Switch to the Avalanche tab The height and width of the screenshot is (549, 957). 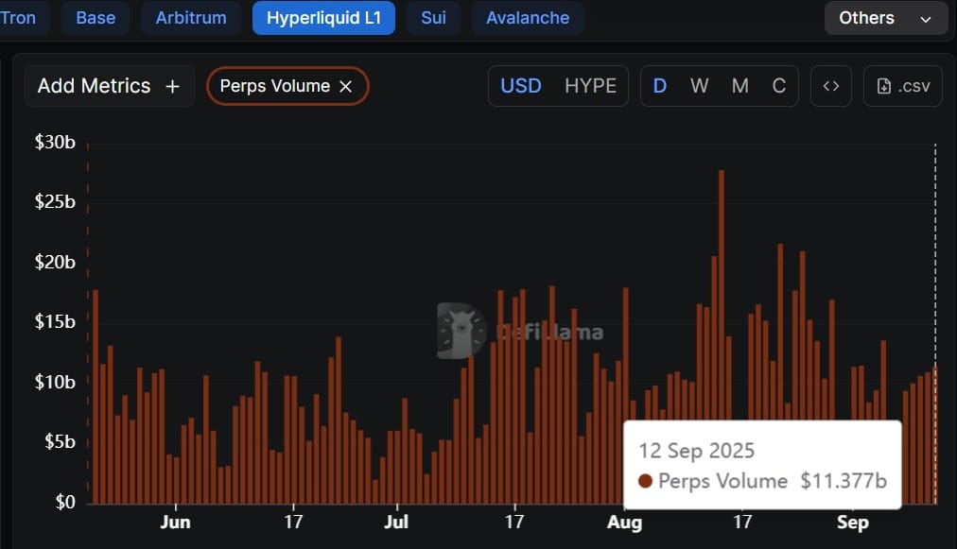pyautogui.click(x=527, y=17)
